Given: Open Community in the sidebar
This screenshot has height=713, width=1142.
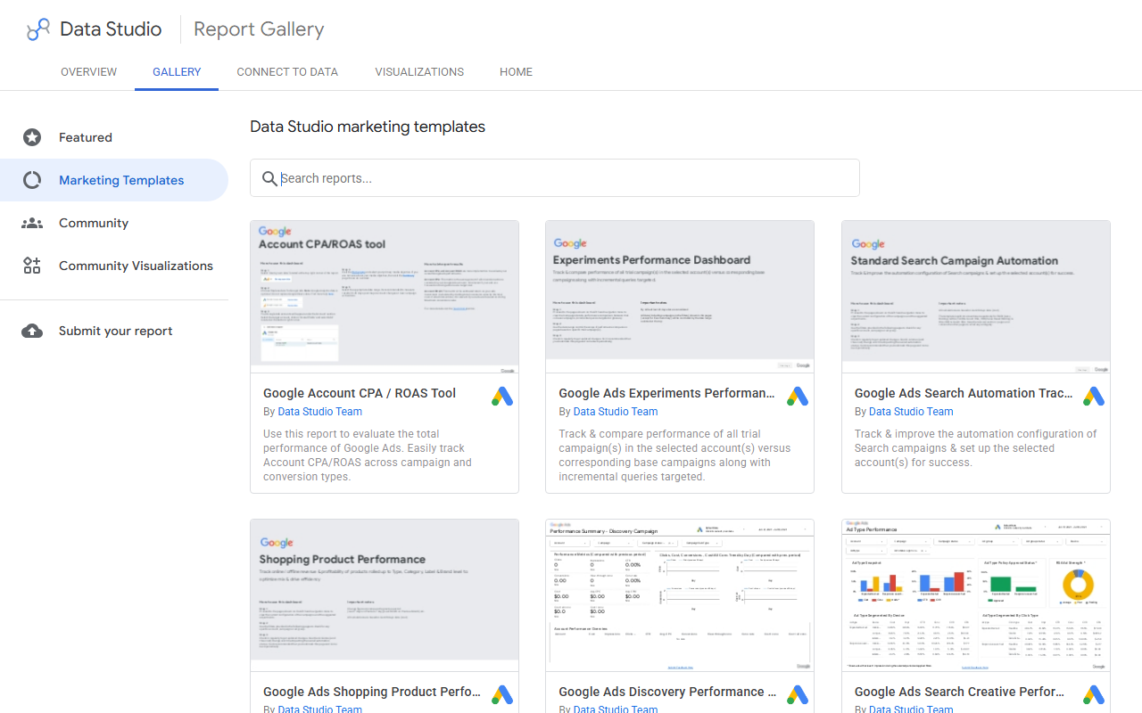Looking at the screenshot, I should coord(114,223).
